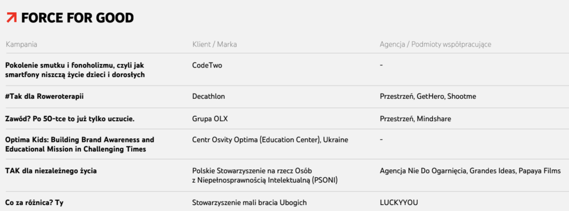Select the Kampania column header
Screen dimensions: 569x211
[x=22, y=44]
